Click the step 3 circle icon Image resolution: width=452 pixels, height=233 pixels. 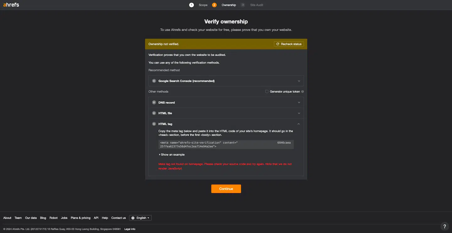(243, 5)
